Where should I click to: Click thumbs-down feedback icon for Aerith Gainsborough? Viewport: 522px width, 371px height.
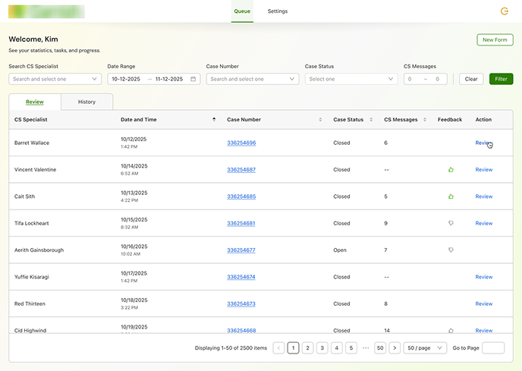(451, 250)
